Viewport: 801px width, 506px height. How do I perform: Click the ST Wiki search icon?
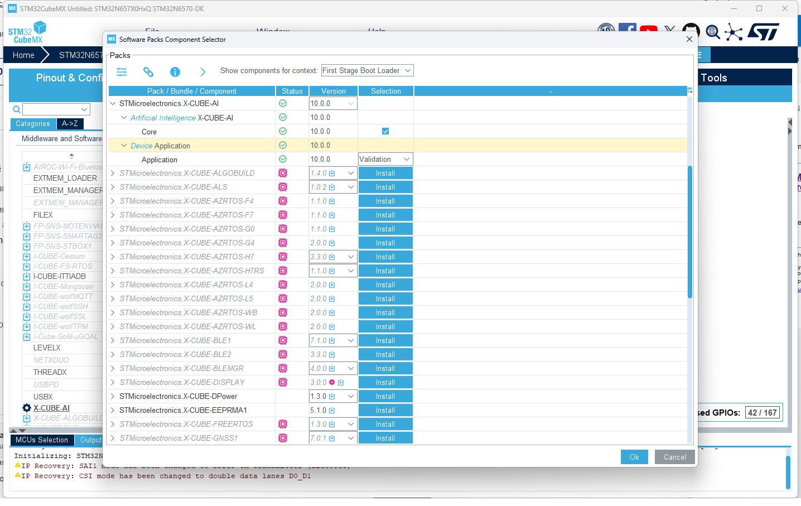point(713,32)
